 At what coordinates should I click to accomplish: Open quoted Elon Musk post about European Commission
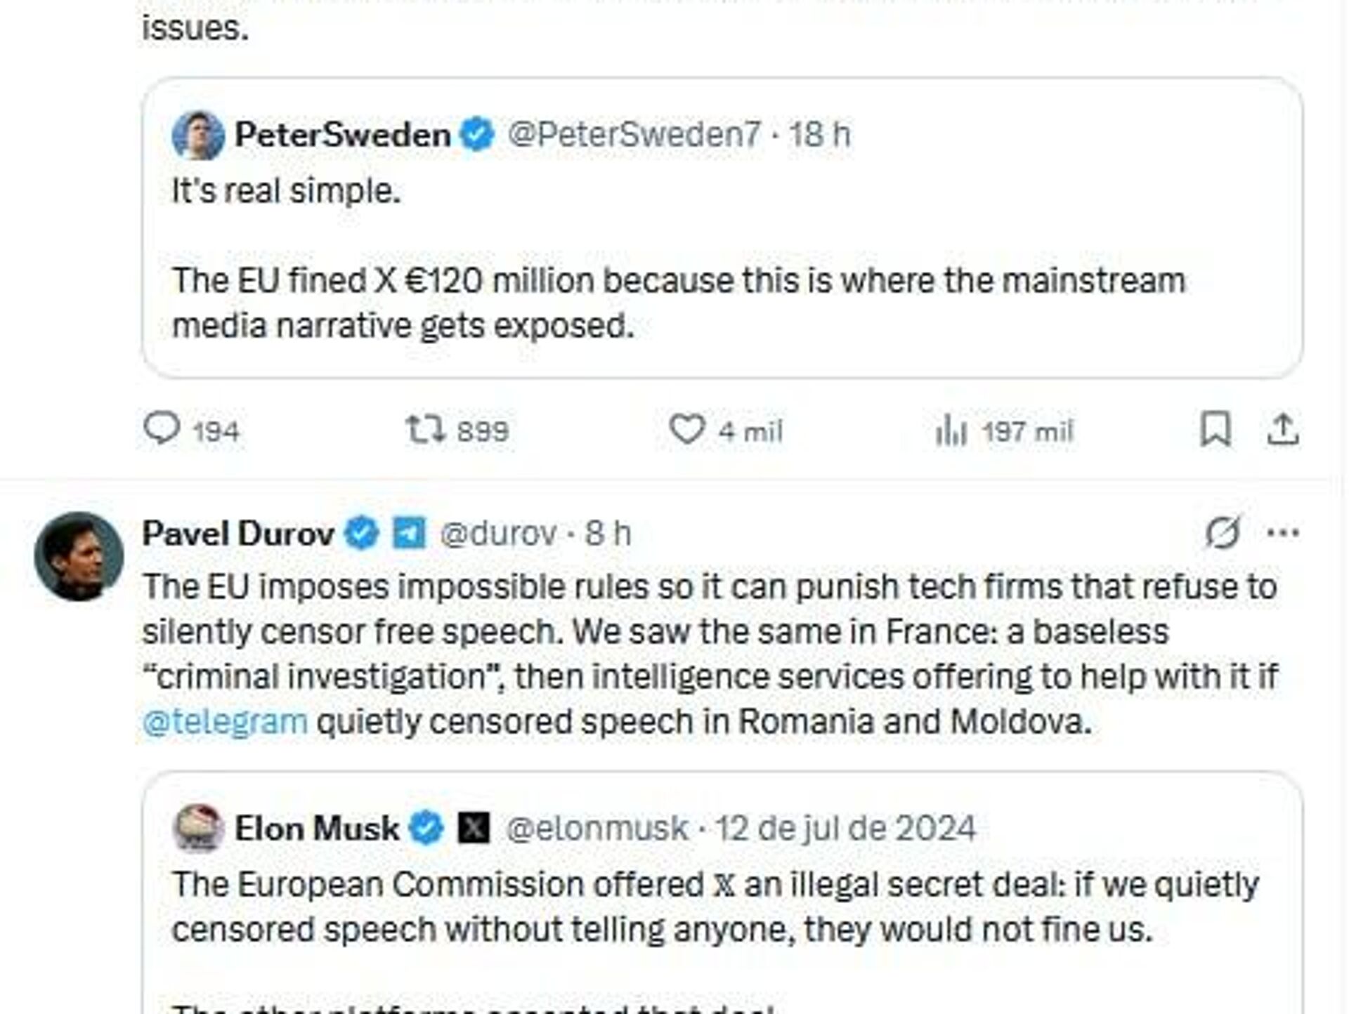point(715,906)
